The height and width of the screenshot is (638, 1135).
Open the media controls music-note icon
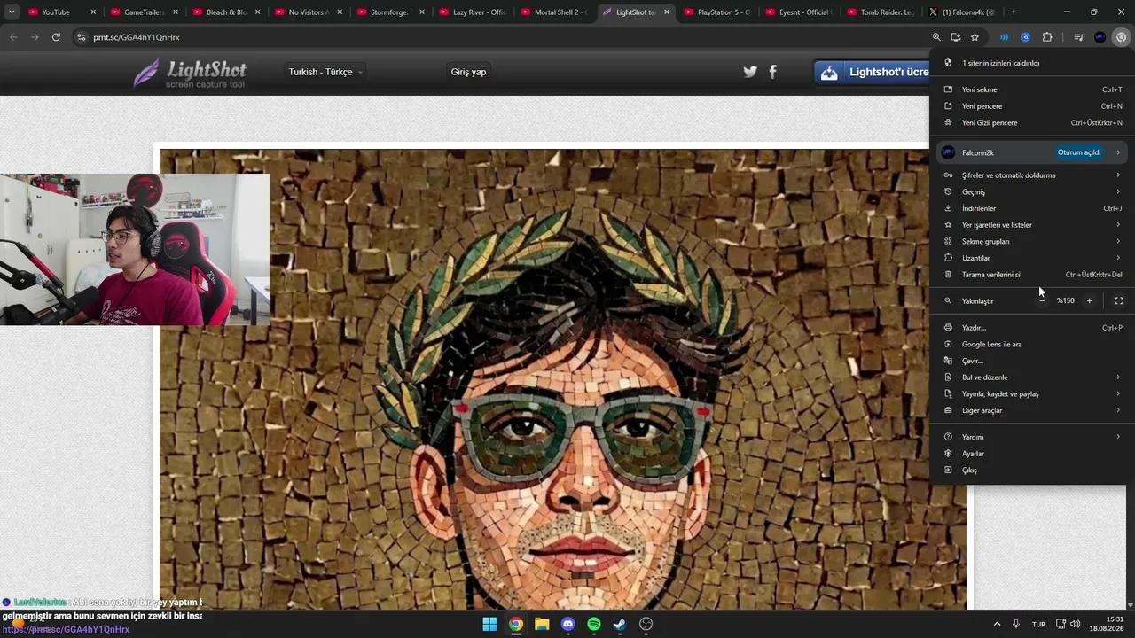(x=1078, y=37)
